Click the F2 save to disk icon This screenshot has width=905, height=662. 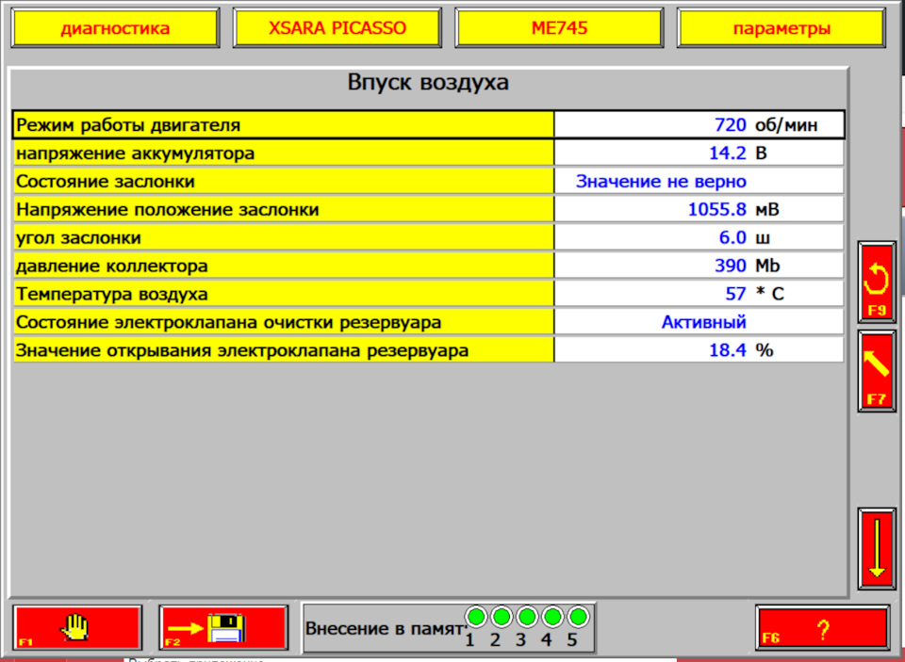pyautogui.click(x=223, y=626)
